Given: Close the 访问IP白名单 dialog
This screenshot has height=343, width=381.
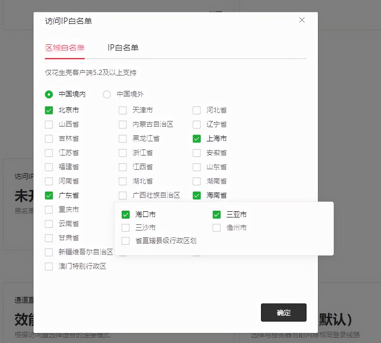Looking at the screenshot, I should click(302, 20).
